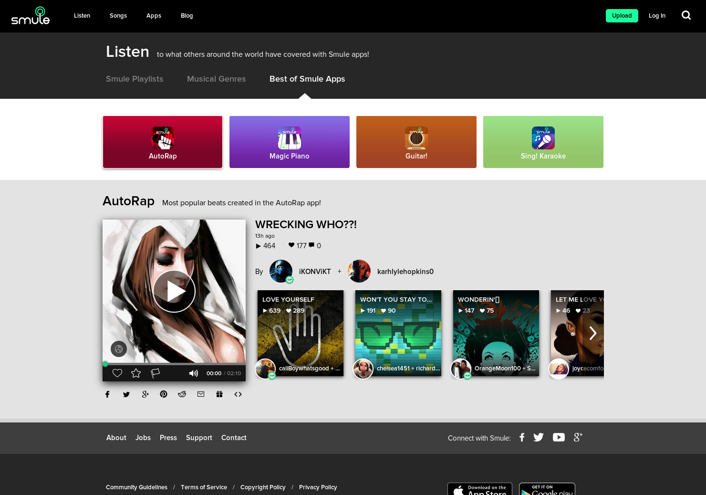
Task: Open the WONDERIN' song card
Action: point(496,333)
